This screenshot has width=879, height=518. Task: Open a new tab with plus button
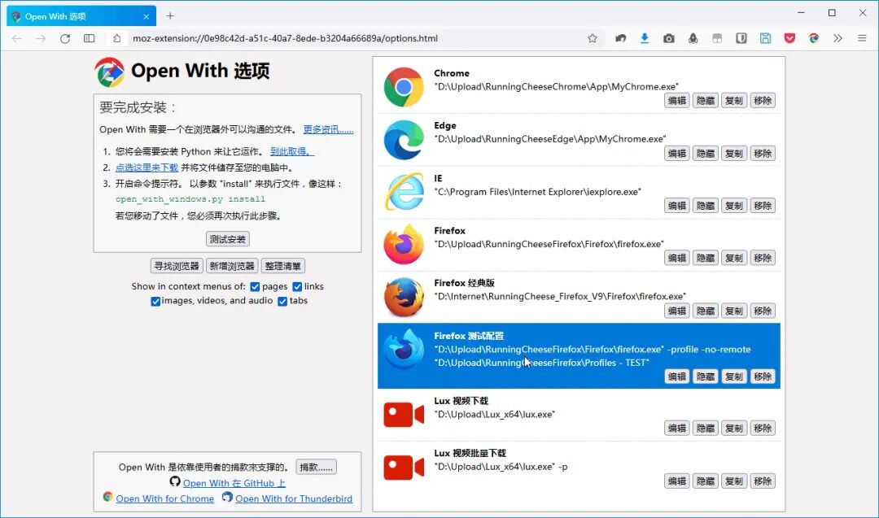tap(170, 16)
